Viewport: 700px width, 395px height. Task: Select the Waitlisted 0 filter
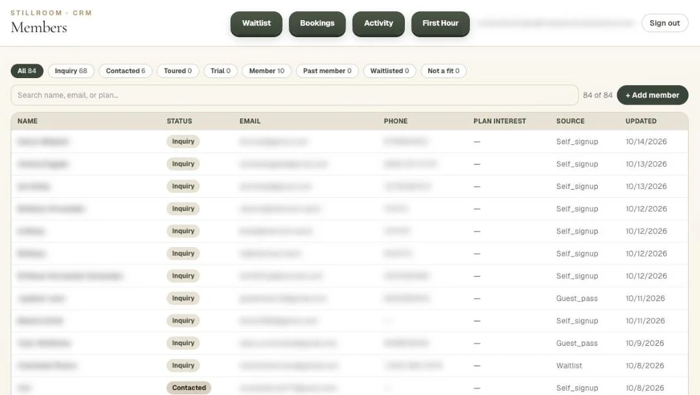coord(390,71)
